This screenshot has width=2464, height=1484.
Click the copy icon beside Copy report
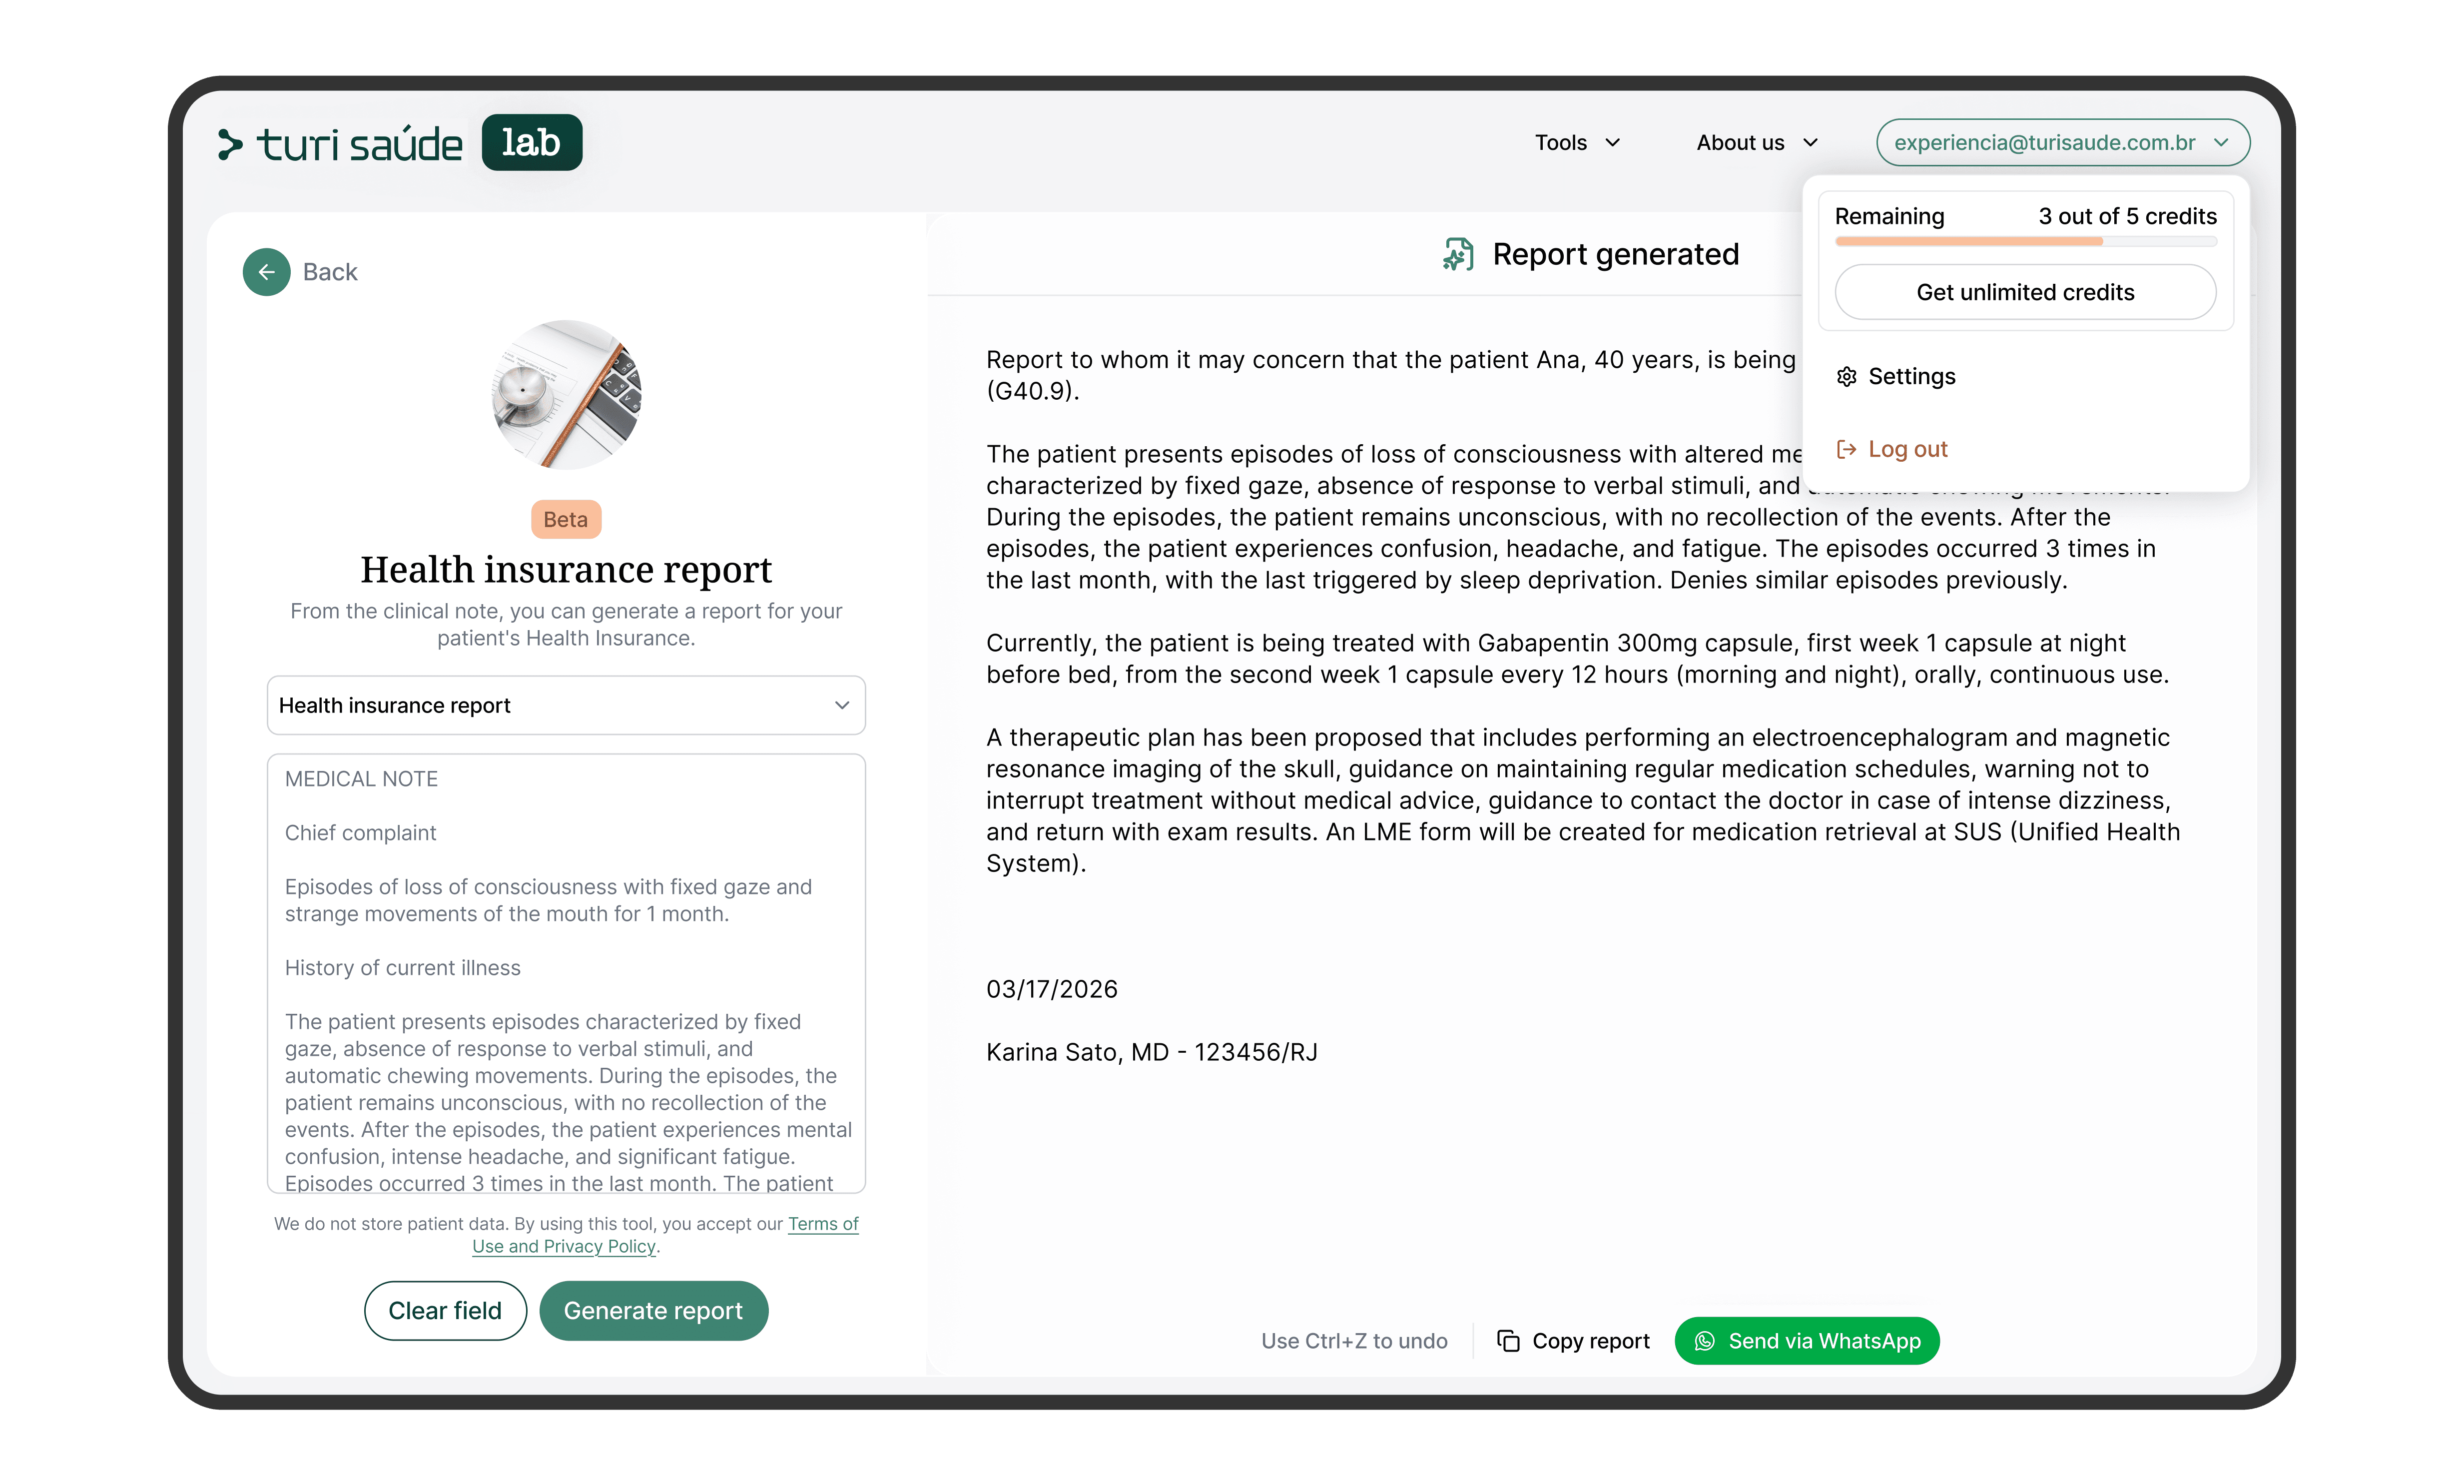coord(1507,1340)
